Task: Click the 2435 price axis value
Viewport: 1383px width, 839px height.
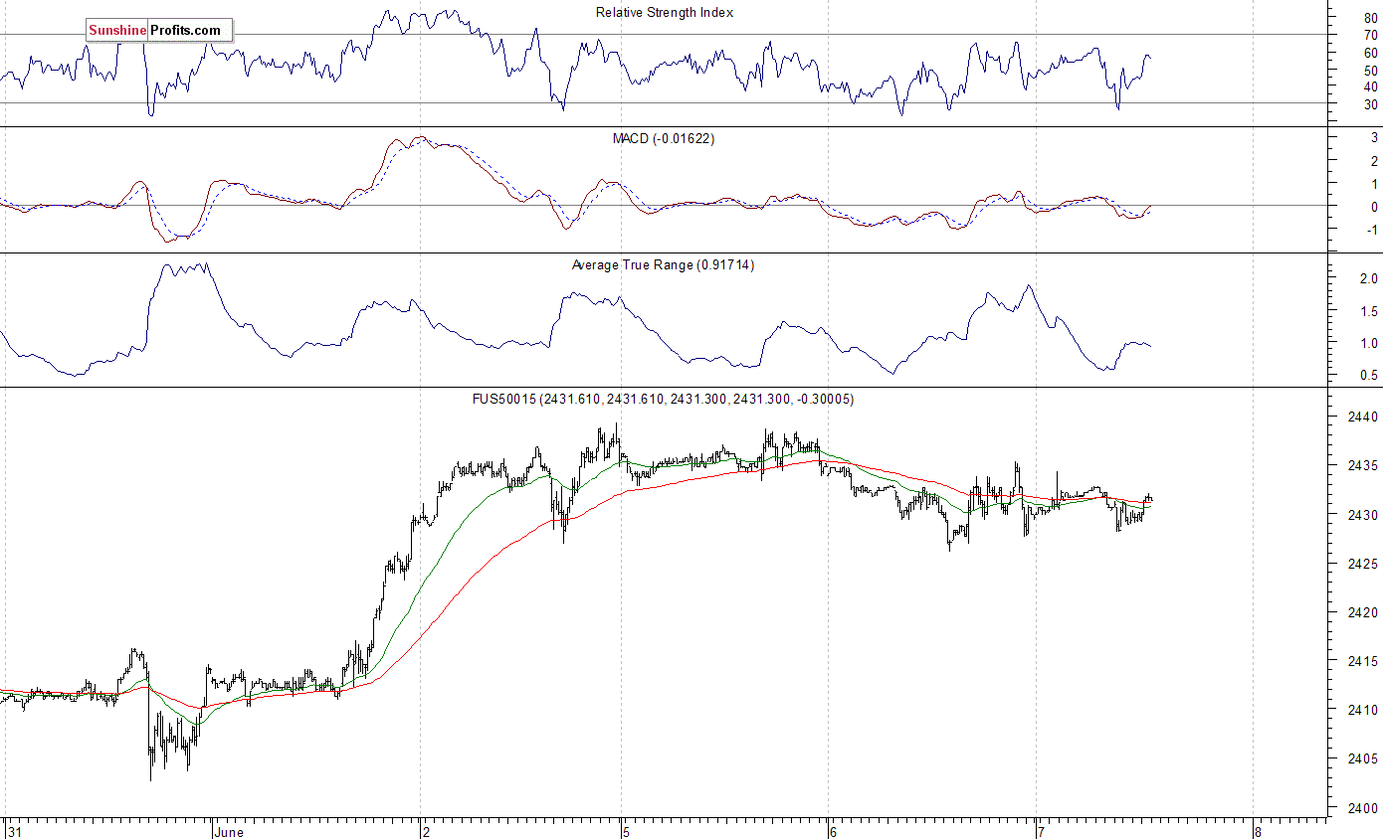Action: click(x=1364, y=465)
